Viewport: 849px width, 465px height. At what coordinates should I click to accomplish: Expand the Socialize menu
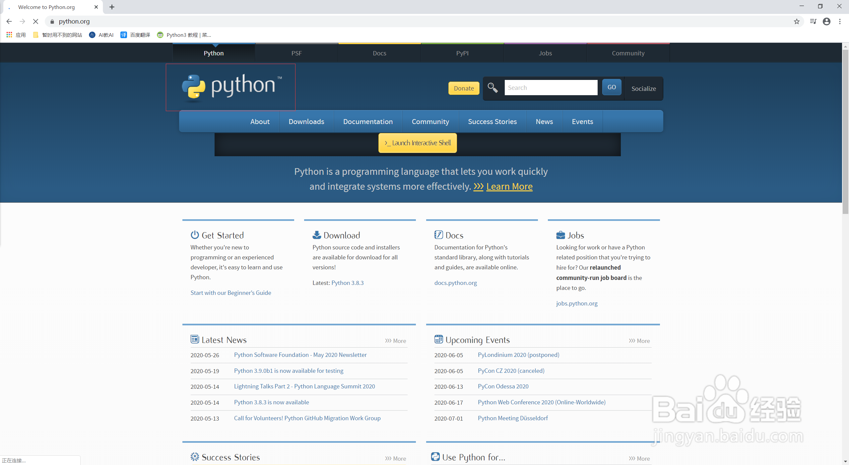click(643, 89)
